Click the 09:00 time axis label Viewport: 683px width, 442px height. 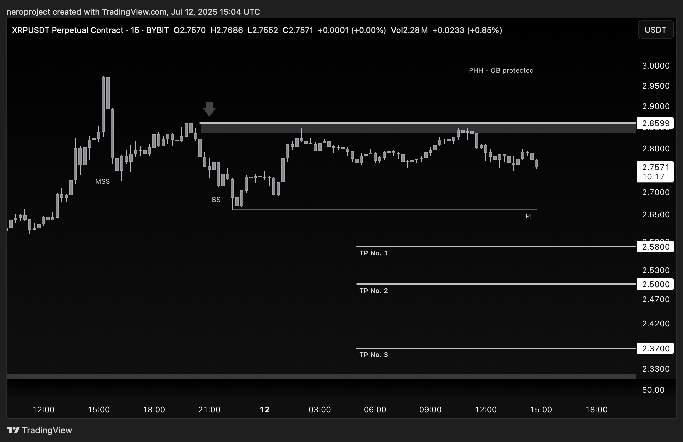pyautogui.click(x=430, y=410)
